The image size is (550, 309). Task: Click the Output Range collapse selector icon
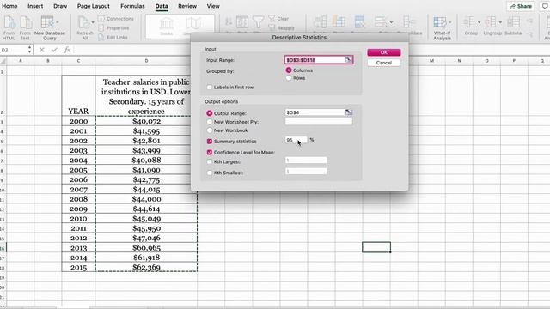(x=349, y=112)
